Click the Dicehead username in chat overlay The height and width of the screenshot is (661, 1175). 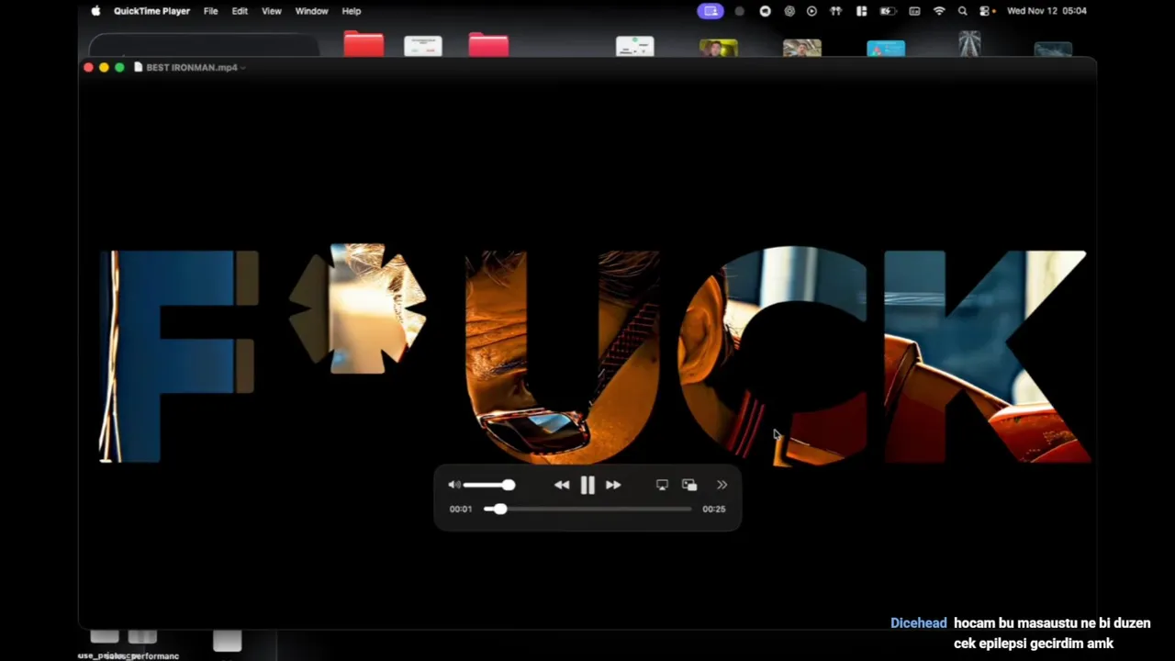(918, 623)
